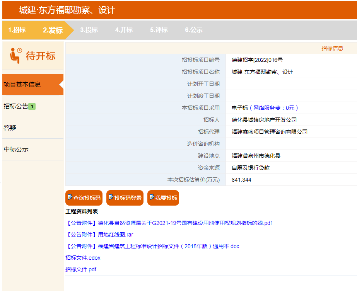Click the 查询投标码 button

84,197
